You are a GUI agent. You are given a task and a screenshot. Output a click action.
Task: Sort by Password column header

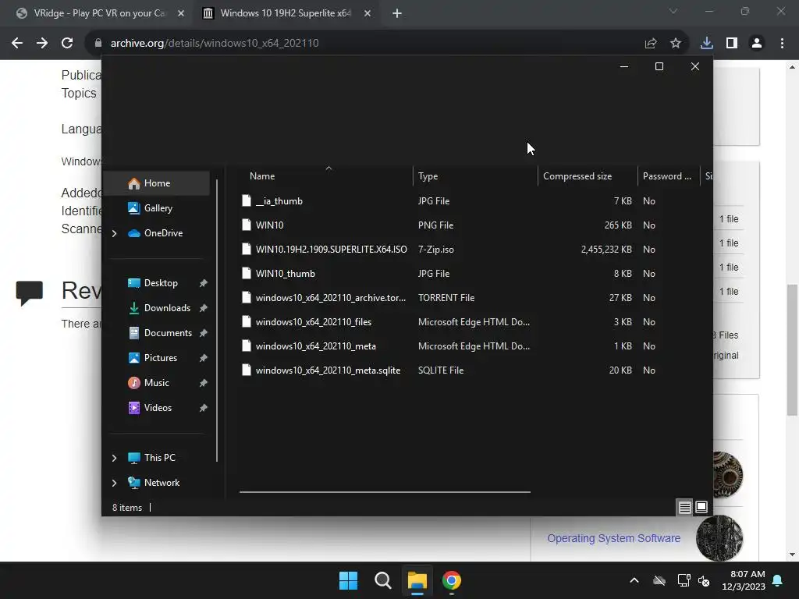click(x=668, y=176)
